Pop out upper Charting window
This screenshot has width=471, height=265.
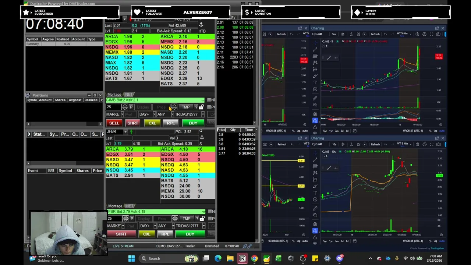tap(437, 28)
